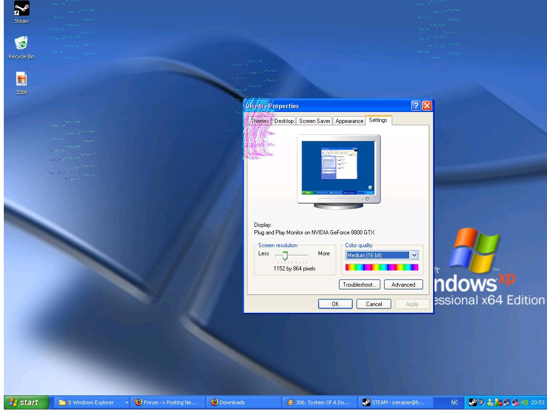The image size is (547, 410).
Task: Click the screen resolution slider handle
Action: click(x=285, y=256)
